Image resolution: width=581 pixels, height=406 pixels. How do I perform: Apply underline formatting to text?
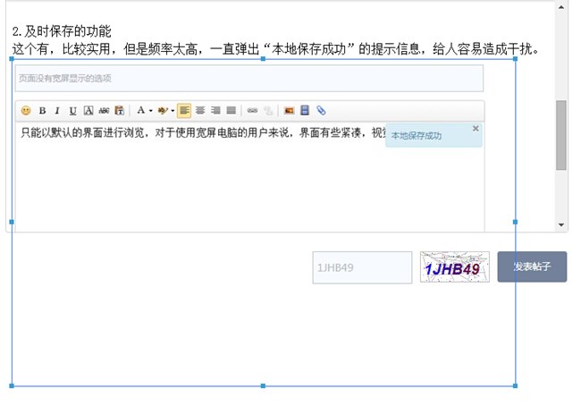click(x=72, y=111)
